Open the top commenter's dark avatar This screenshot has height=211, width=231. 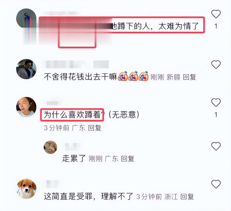coord(26,18)
